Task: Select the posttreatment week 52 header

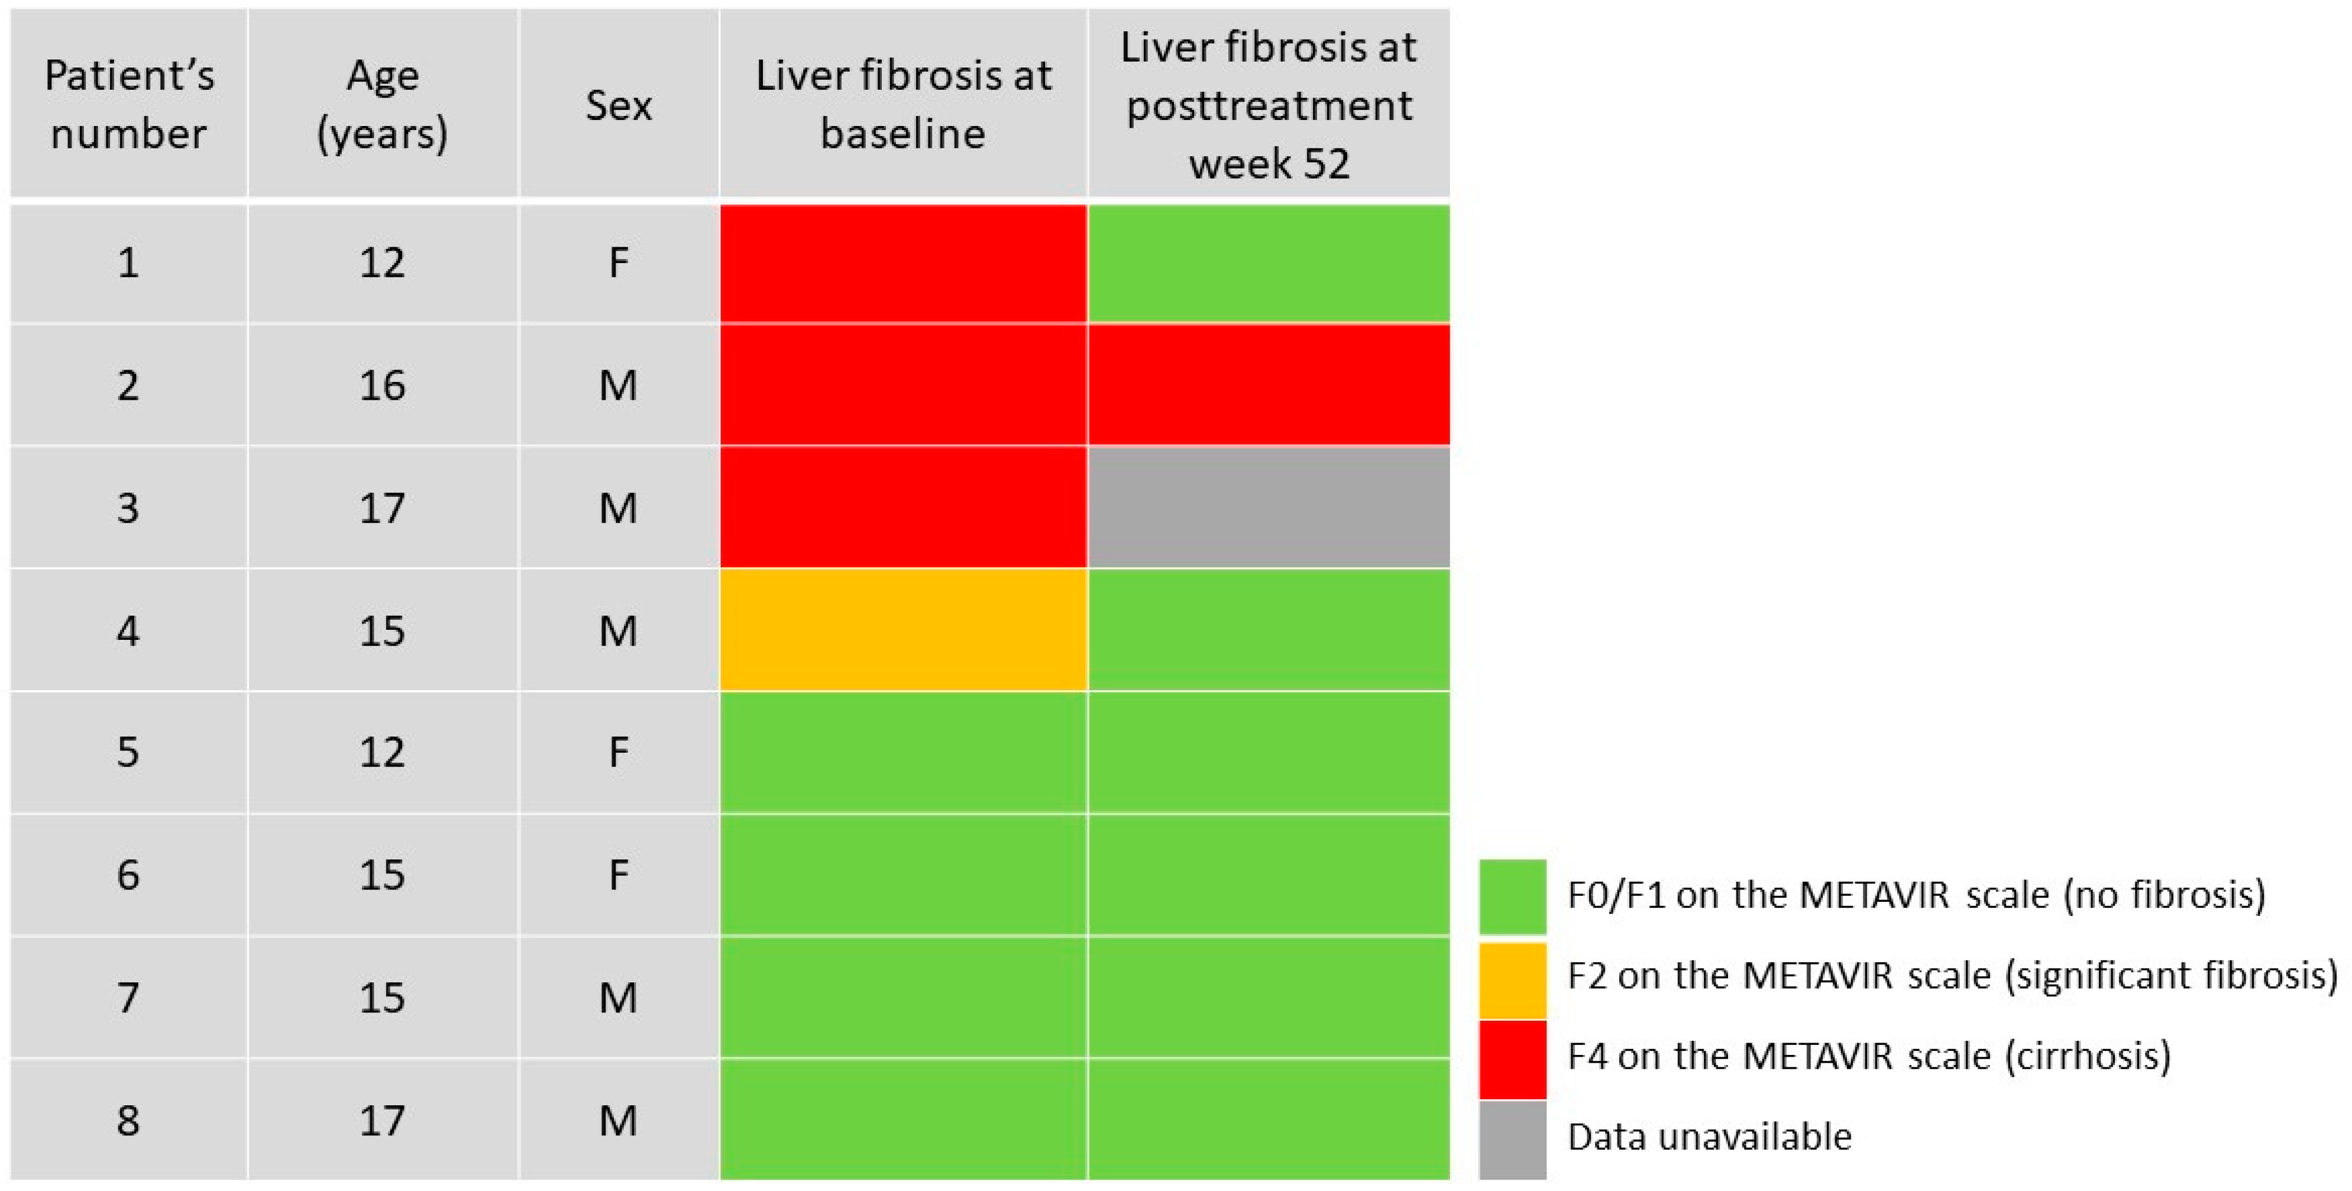Action: 1268,104
